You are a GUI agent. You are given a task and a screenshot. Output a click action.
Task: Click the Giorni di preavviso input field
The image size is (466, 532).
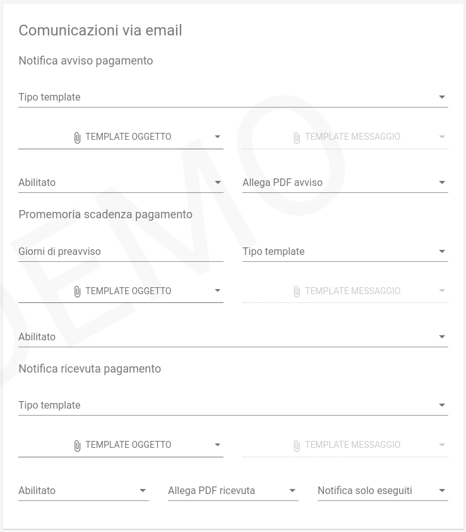click(x=121, y=251)
